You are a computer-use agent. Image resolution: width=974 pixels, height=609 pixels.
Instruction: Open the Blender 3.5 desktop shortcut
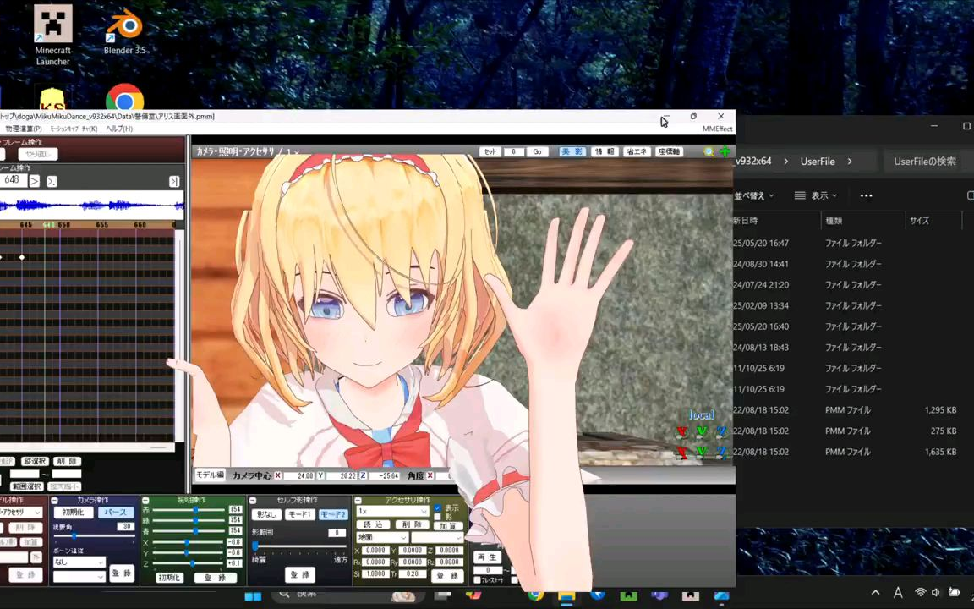[x=124, y=32]
